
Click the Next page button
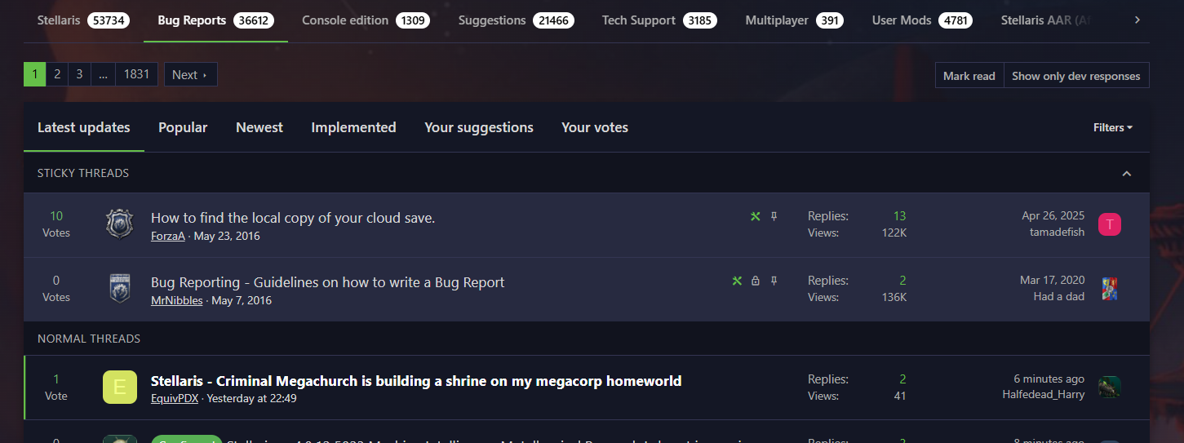click(x=191, y=74)
